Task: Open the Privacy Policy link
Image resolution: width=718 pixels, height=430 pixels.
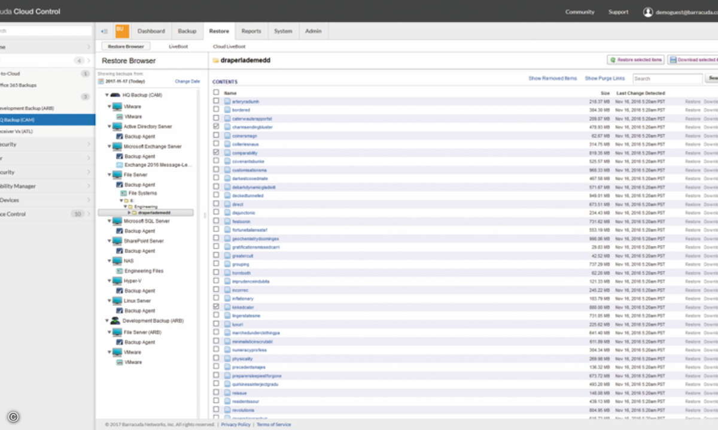Action: [x=236, y=425]
